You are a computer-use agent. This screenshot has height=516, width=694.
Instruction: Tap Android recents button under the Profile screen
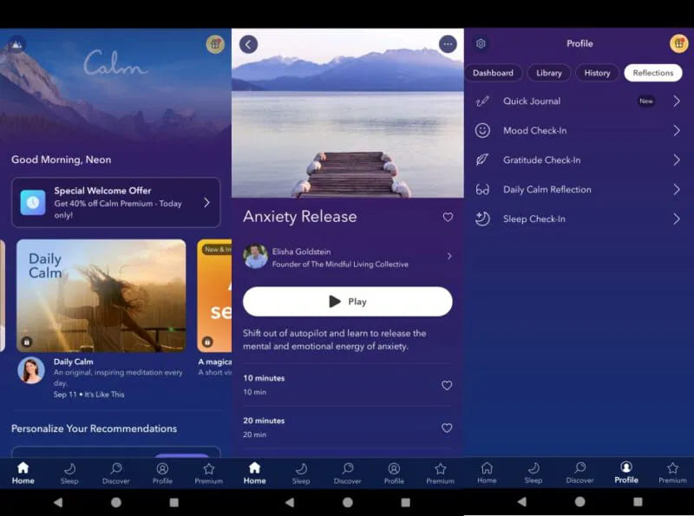[x=638, y=501]
